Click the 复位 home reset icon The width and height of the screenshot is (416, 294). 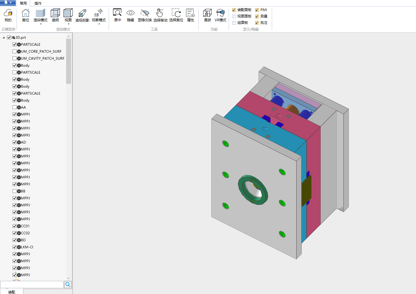tap(26, 15)
